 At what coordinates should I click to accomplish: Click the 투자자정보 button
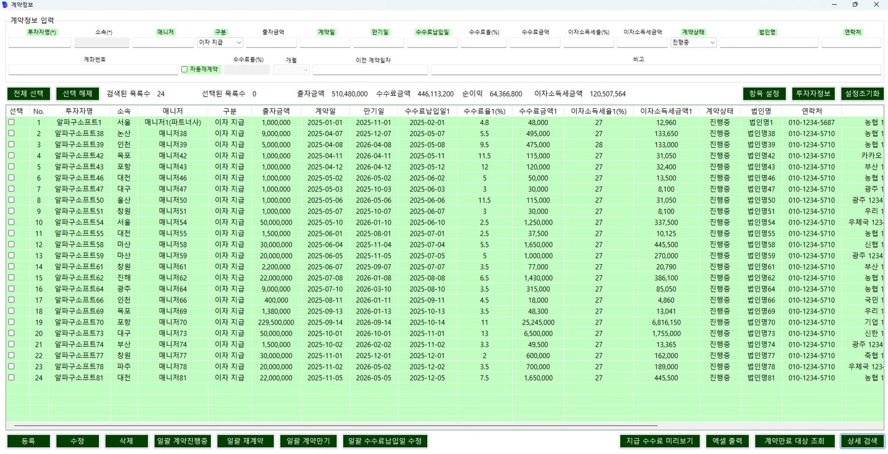click(x=814, y=94)
